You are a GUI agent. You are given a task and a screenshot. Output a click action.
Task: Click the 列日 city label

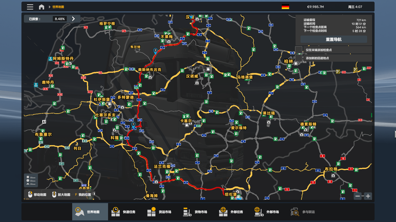tap(77, 148)
